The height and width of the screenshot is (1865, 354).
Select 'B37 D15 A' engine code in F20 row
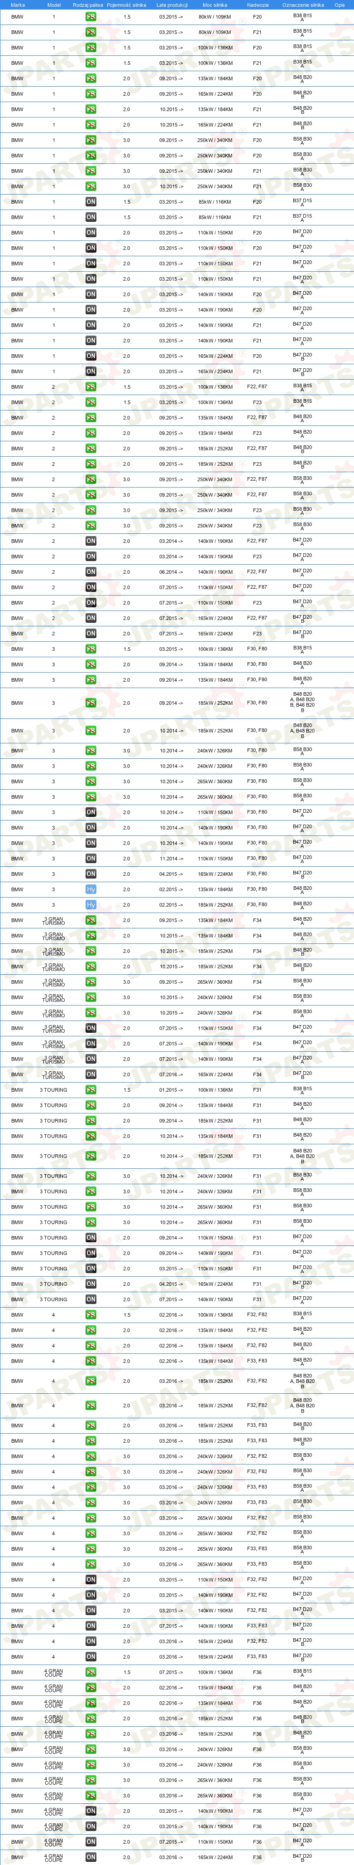[302, 202]
